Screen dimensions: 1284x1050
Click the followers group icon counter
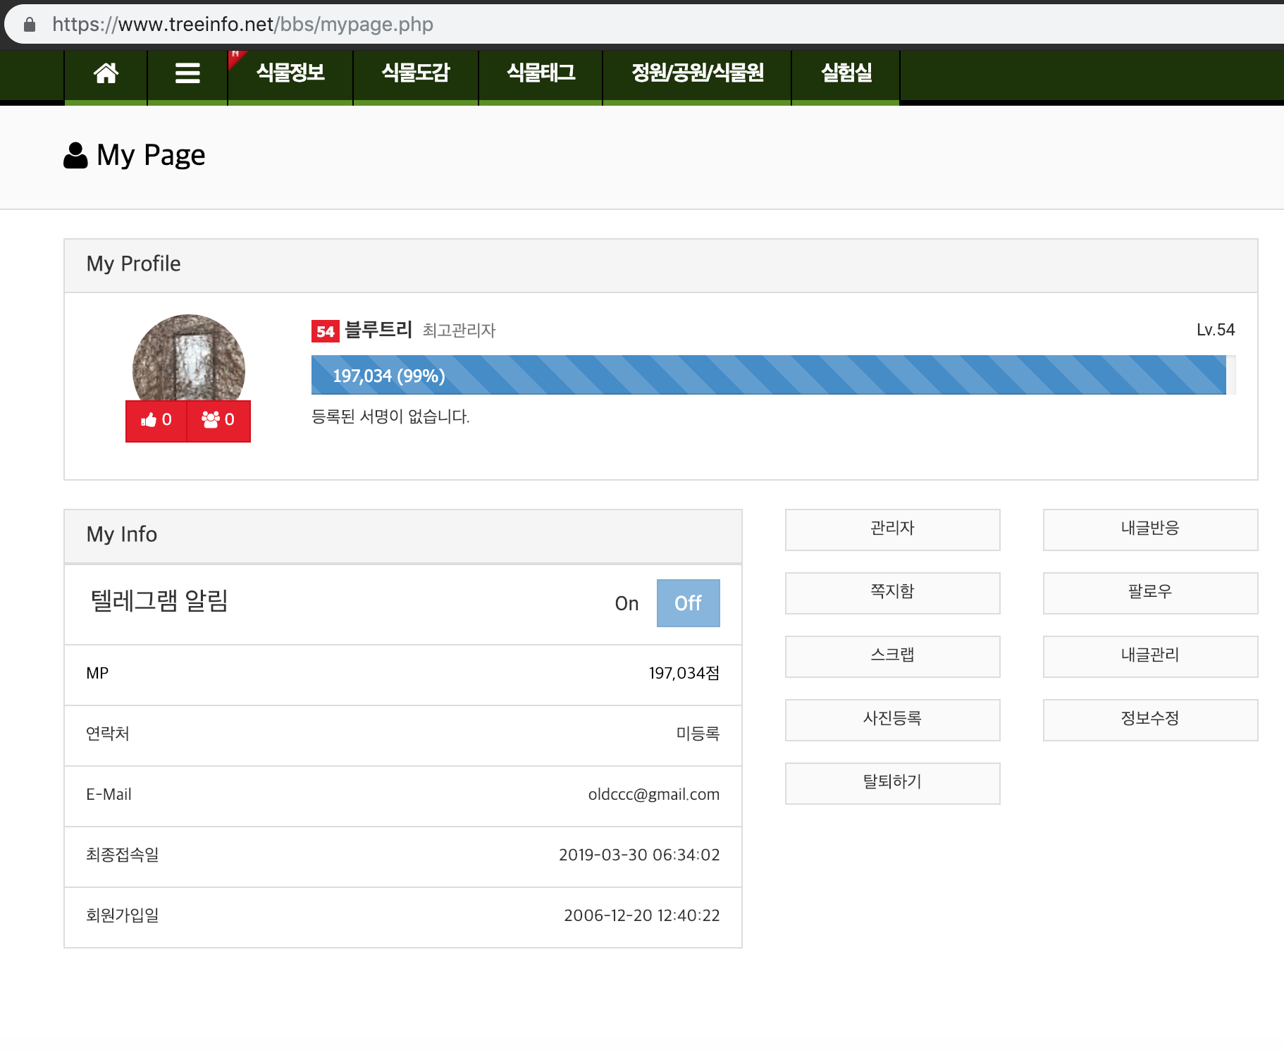pos(218,420)
